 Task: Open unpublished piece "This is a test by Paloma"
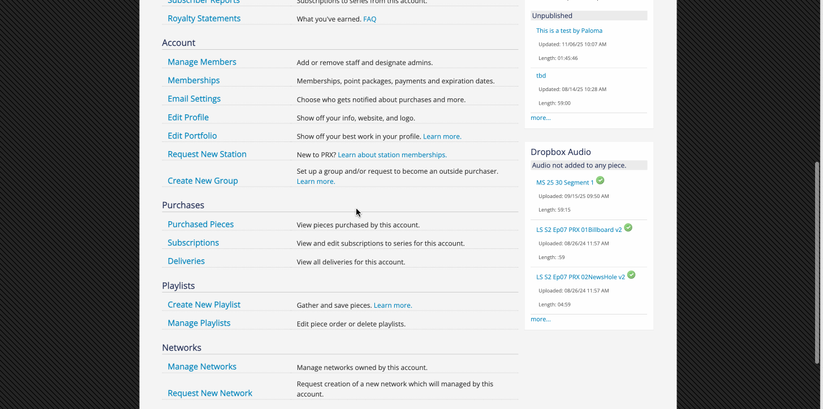569,31
